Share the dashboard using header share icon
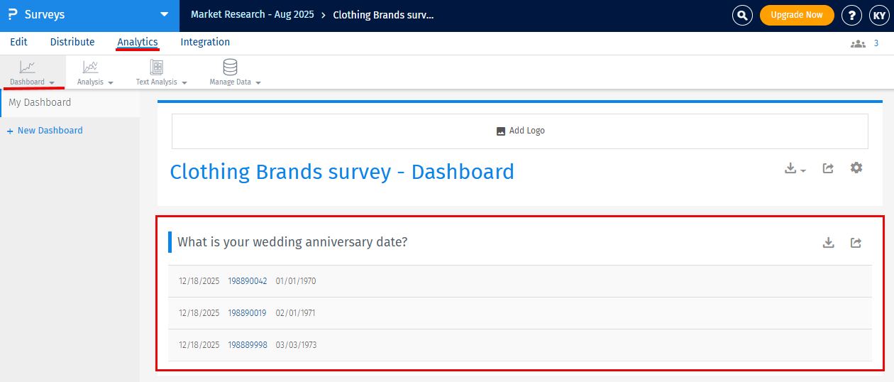Image resolution: width=894 pixels, height=382 pixels. [x=828, y=168]
